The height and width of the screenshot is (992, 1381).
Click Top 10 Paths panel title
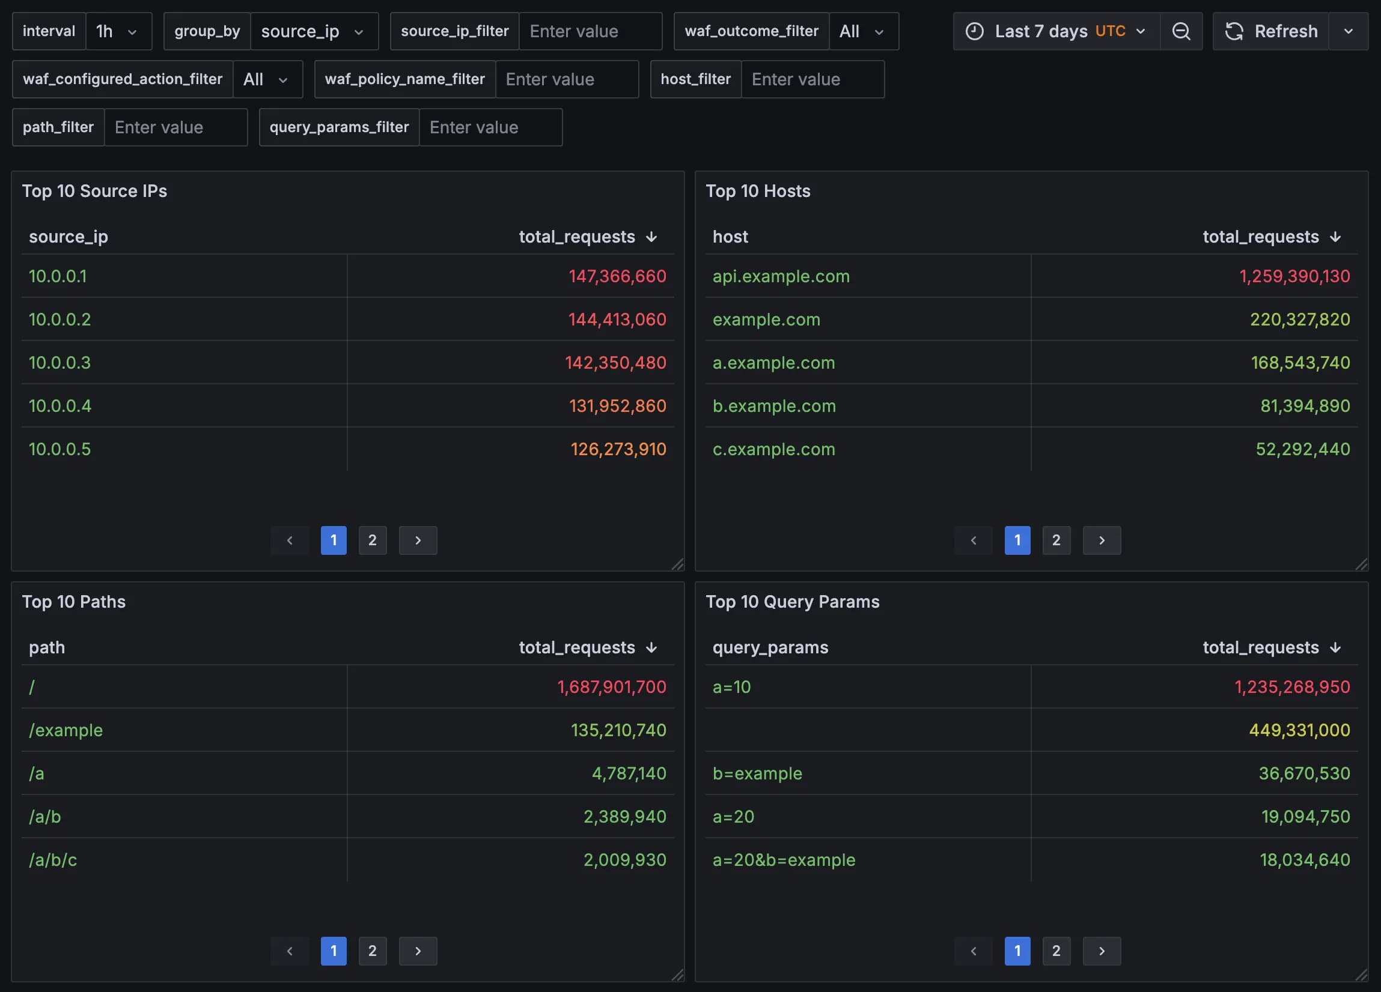pos(74,602)
